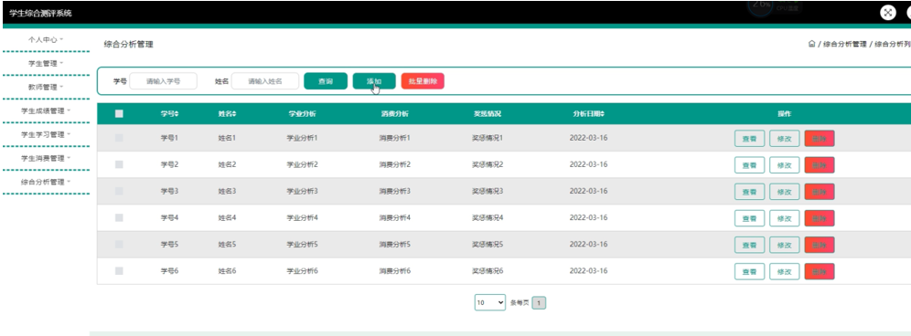
Task: Click the 添加 add button
Action: 374,81
